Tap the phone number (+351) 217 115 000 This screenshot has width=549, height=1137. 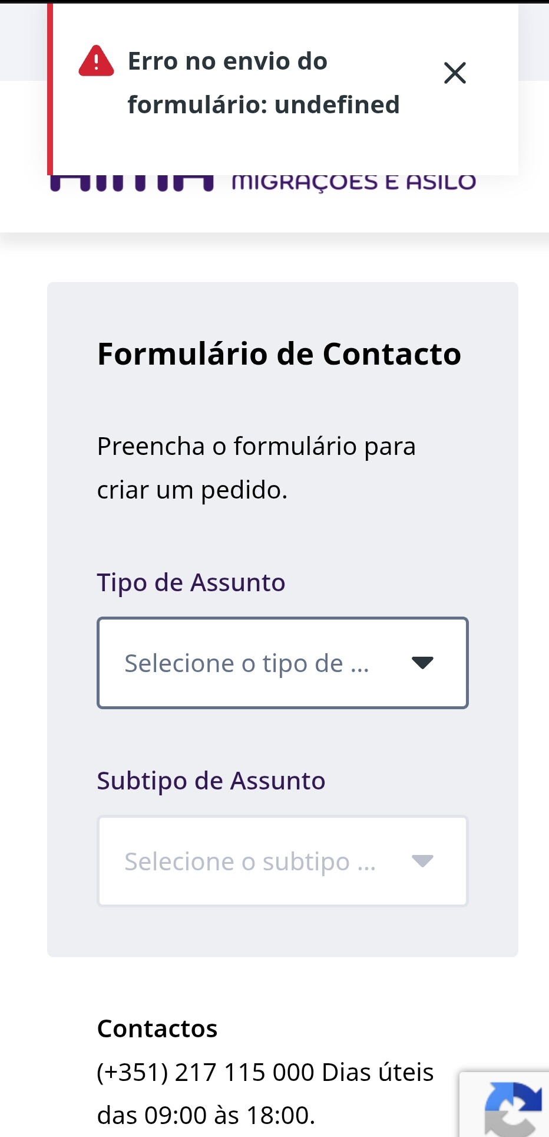coord(206,1072)
